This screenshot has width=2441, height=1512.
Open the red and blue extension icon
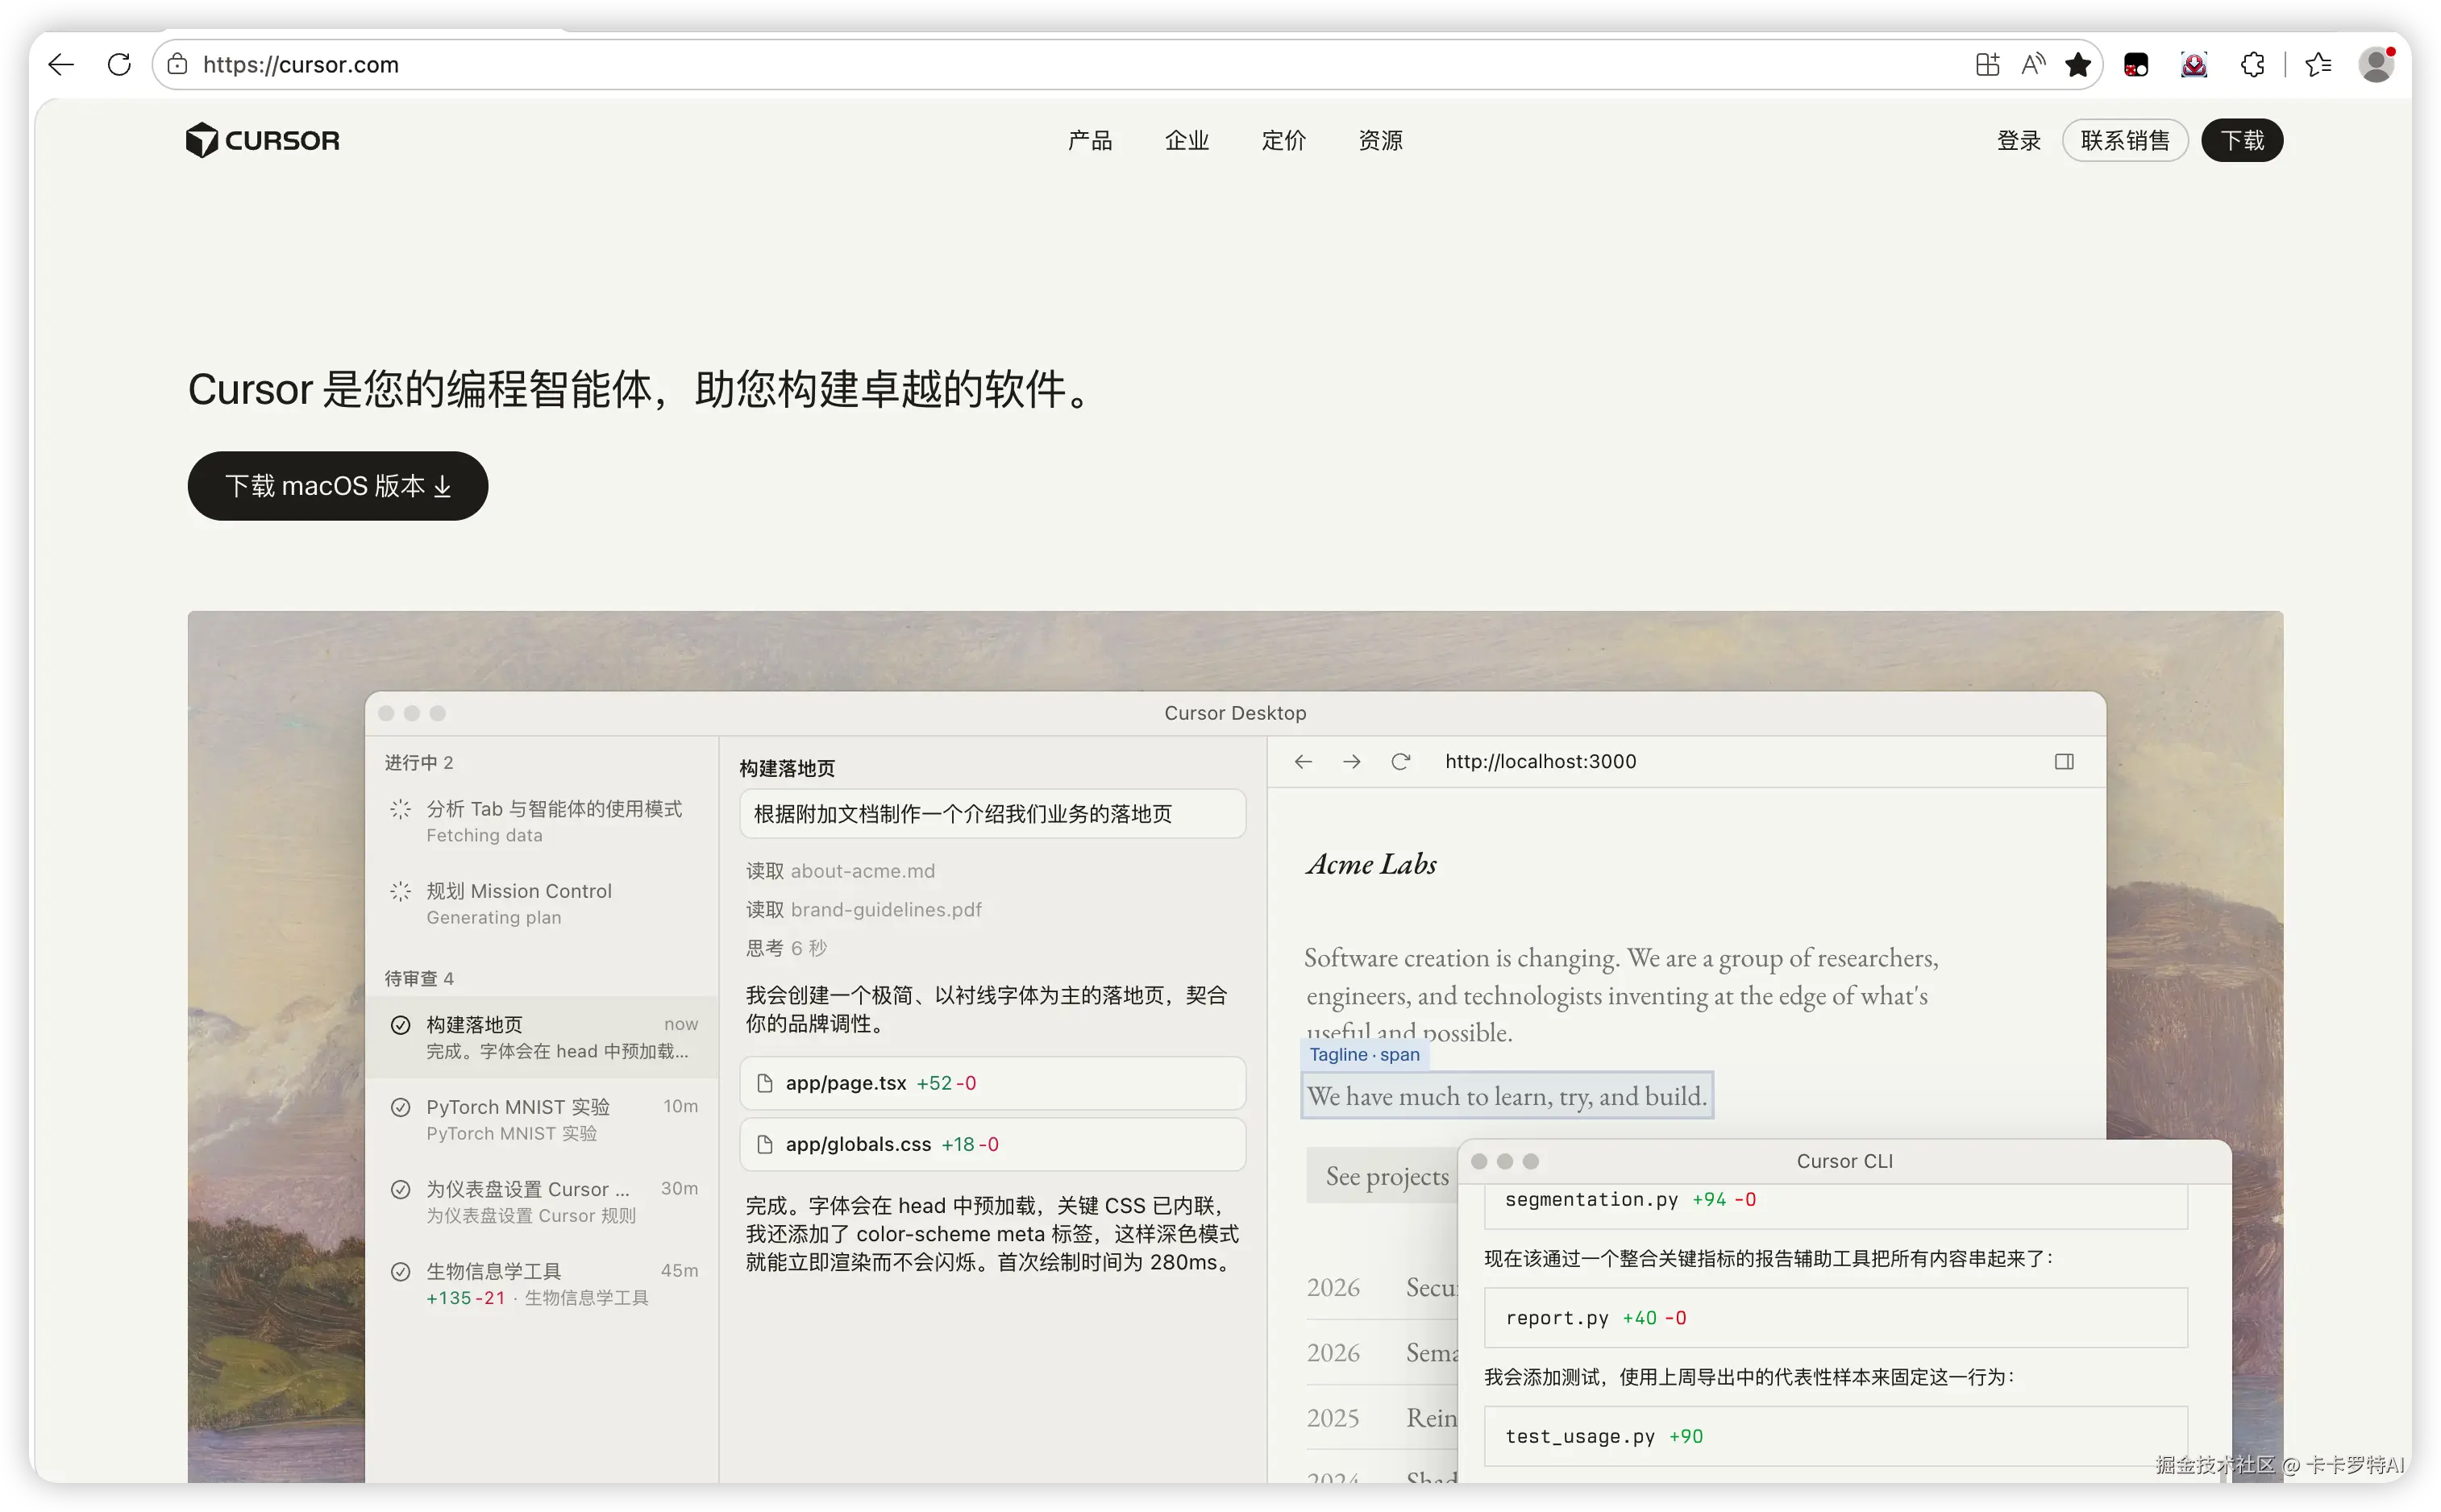point(2194,65)
